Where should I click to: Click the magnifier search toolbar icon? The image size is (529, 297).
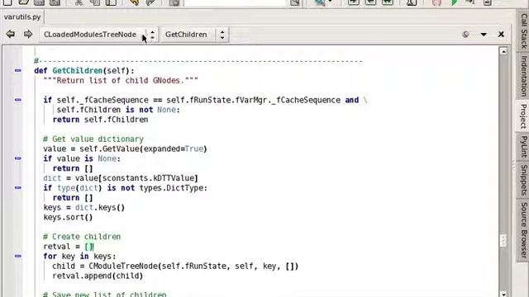tap(320, 2)
